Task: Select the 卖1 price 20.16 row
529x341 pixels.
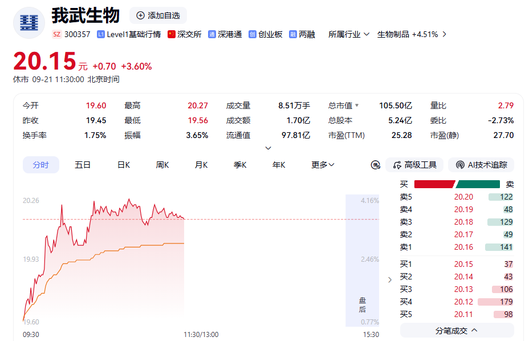Action: (x=457, y=247)
